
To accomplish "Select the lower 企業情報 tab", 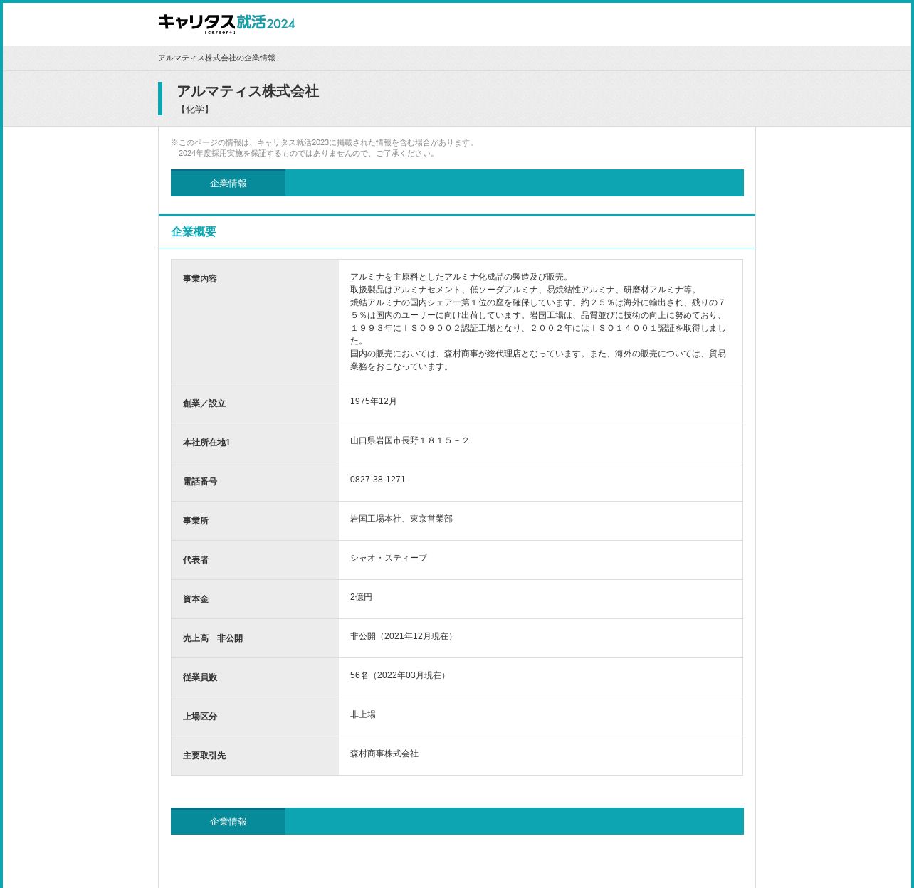I will click(228, 821).
